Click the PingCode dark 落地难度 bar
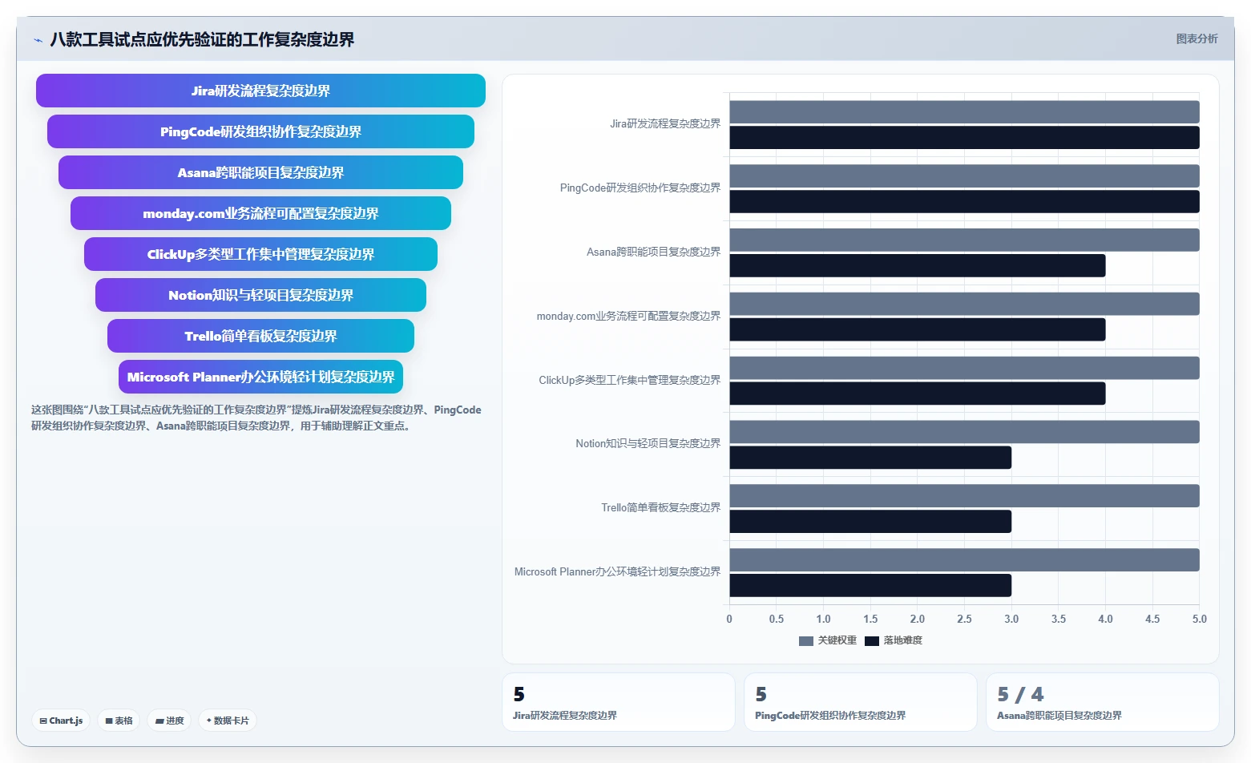The image size is (1251, 763). (964, 202)
